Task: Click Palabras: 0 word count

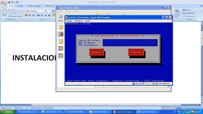Action: [19, 108]
